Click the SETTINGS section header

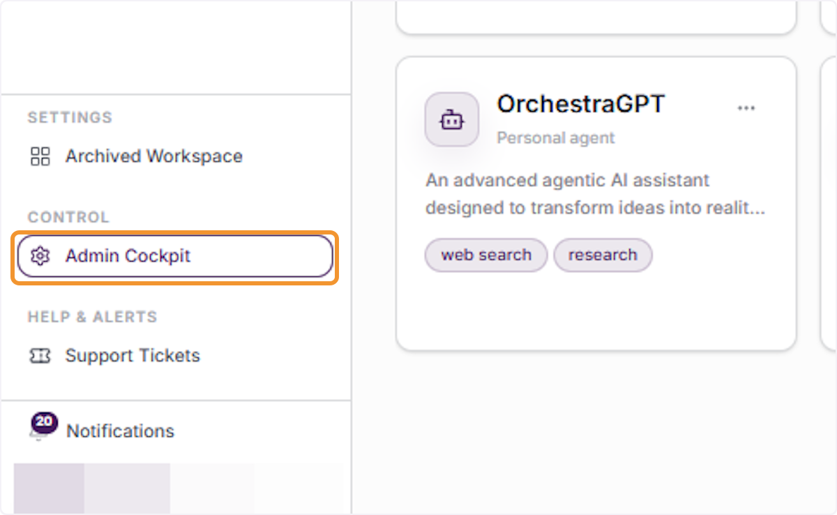click(x=70, y=117)
